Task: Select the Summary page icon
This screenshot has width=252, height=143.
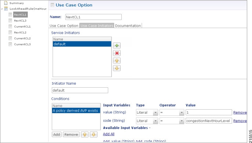Action: pyautogui.click(x=6, y=3)
